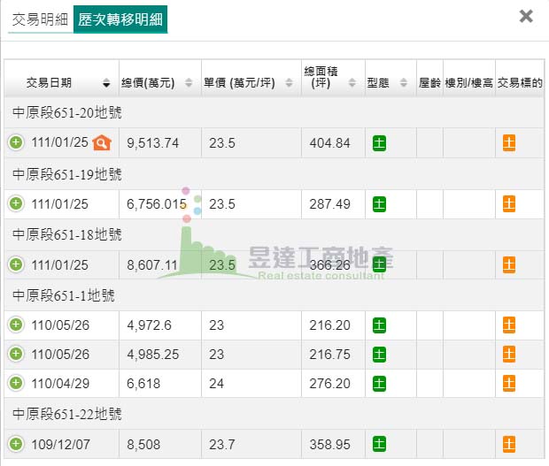The width and height of the screenshot is (549, 466).
Task: Expand the 109/12/07 transaction row details
Action: click(16, 444)
